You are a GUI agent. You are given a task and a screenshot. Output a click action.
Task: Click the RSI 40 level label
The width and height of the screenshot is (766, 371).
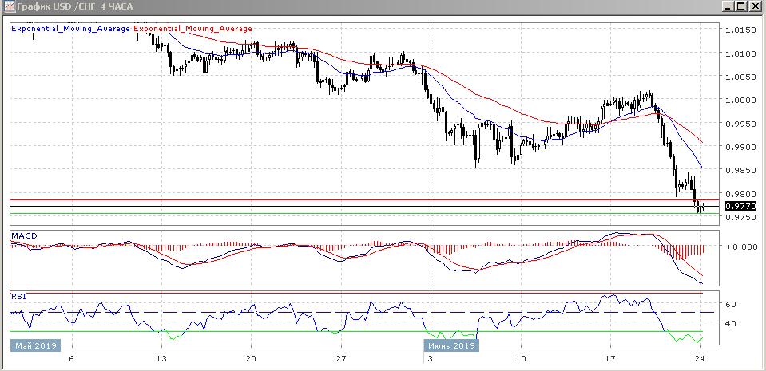[731, 323]
